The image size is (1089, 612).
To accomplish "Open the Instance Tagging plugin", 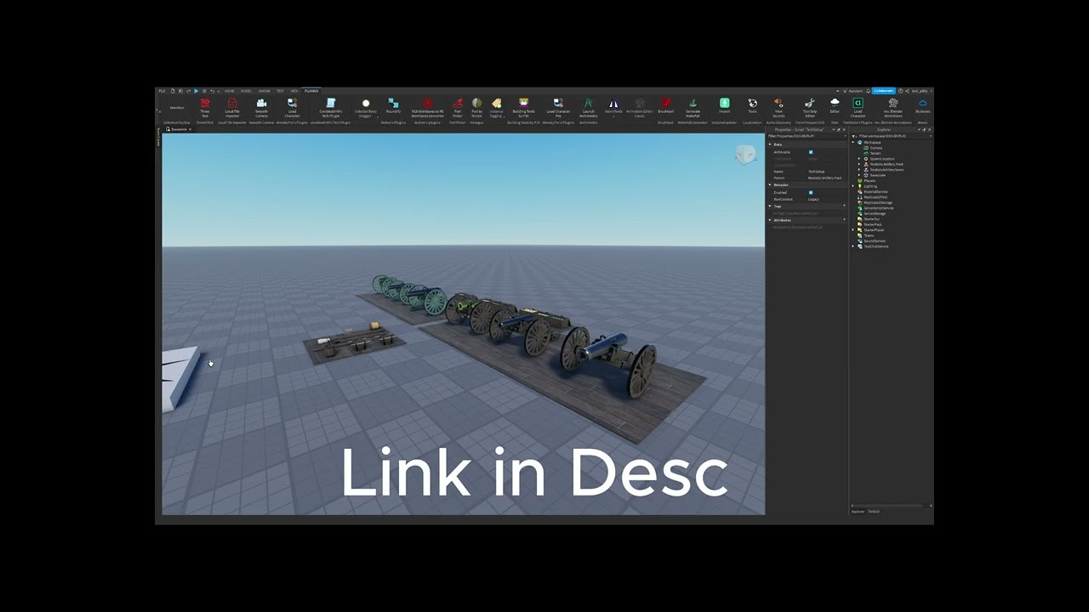I will point(496,107).
